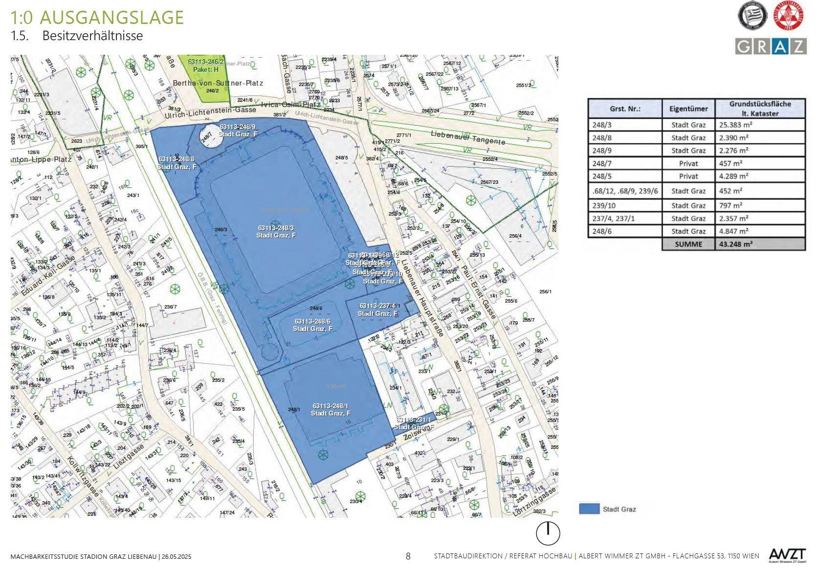This screenshot has height=573, width=817.
Task: Click map label '63113-248/6 Stadt Graz, F'
Action: pyautogui.click(x=312, y=325)
